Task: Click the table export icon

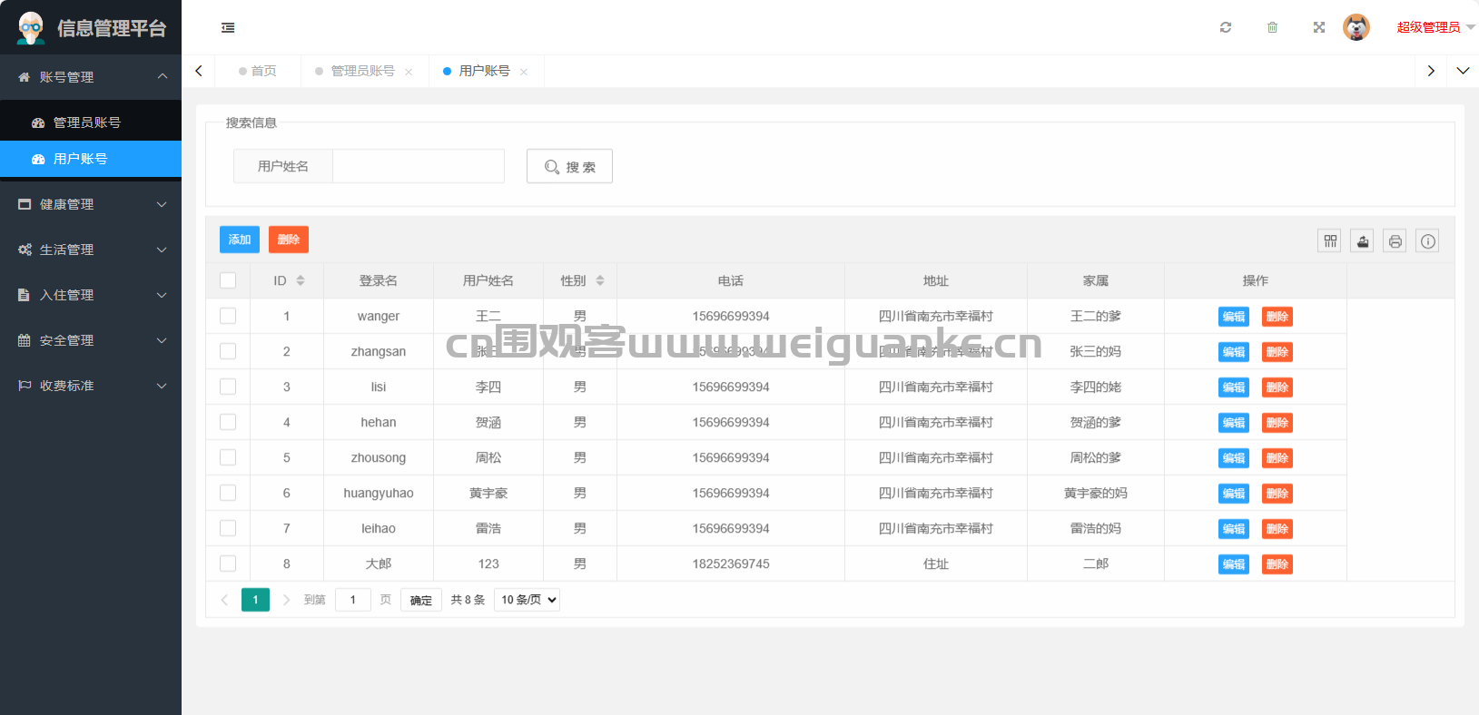Action: 1362,240
